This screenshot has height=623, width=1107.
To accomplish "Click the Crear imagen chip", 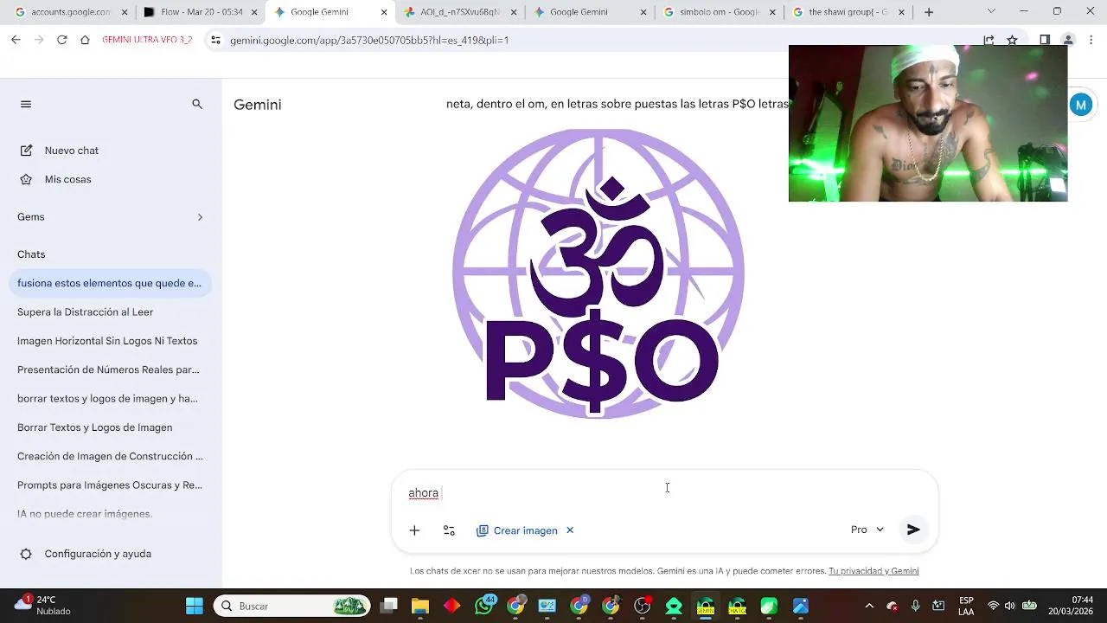I will coord(517,530).
